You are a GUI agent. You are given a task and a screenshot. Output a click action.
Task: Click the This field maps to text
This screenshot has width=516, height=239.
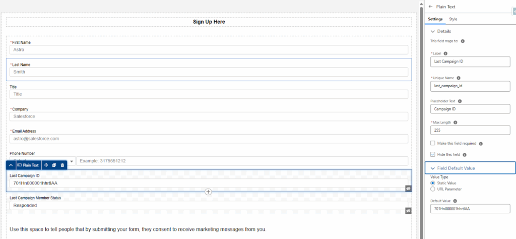pos(444,41)
